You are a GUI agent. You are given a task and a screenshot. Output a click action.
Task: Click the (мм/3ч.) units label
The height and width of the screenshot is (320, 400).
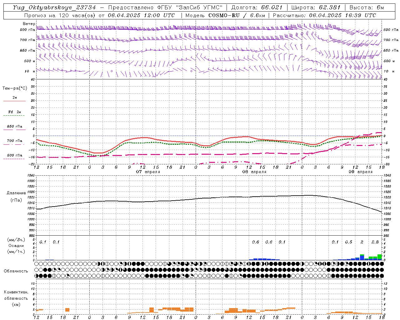(16, 240)
